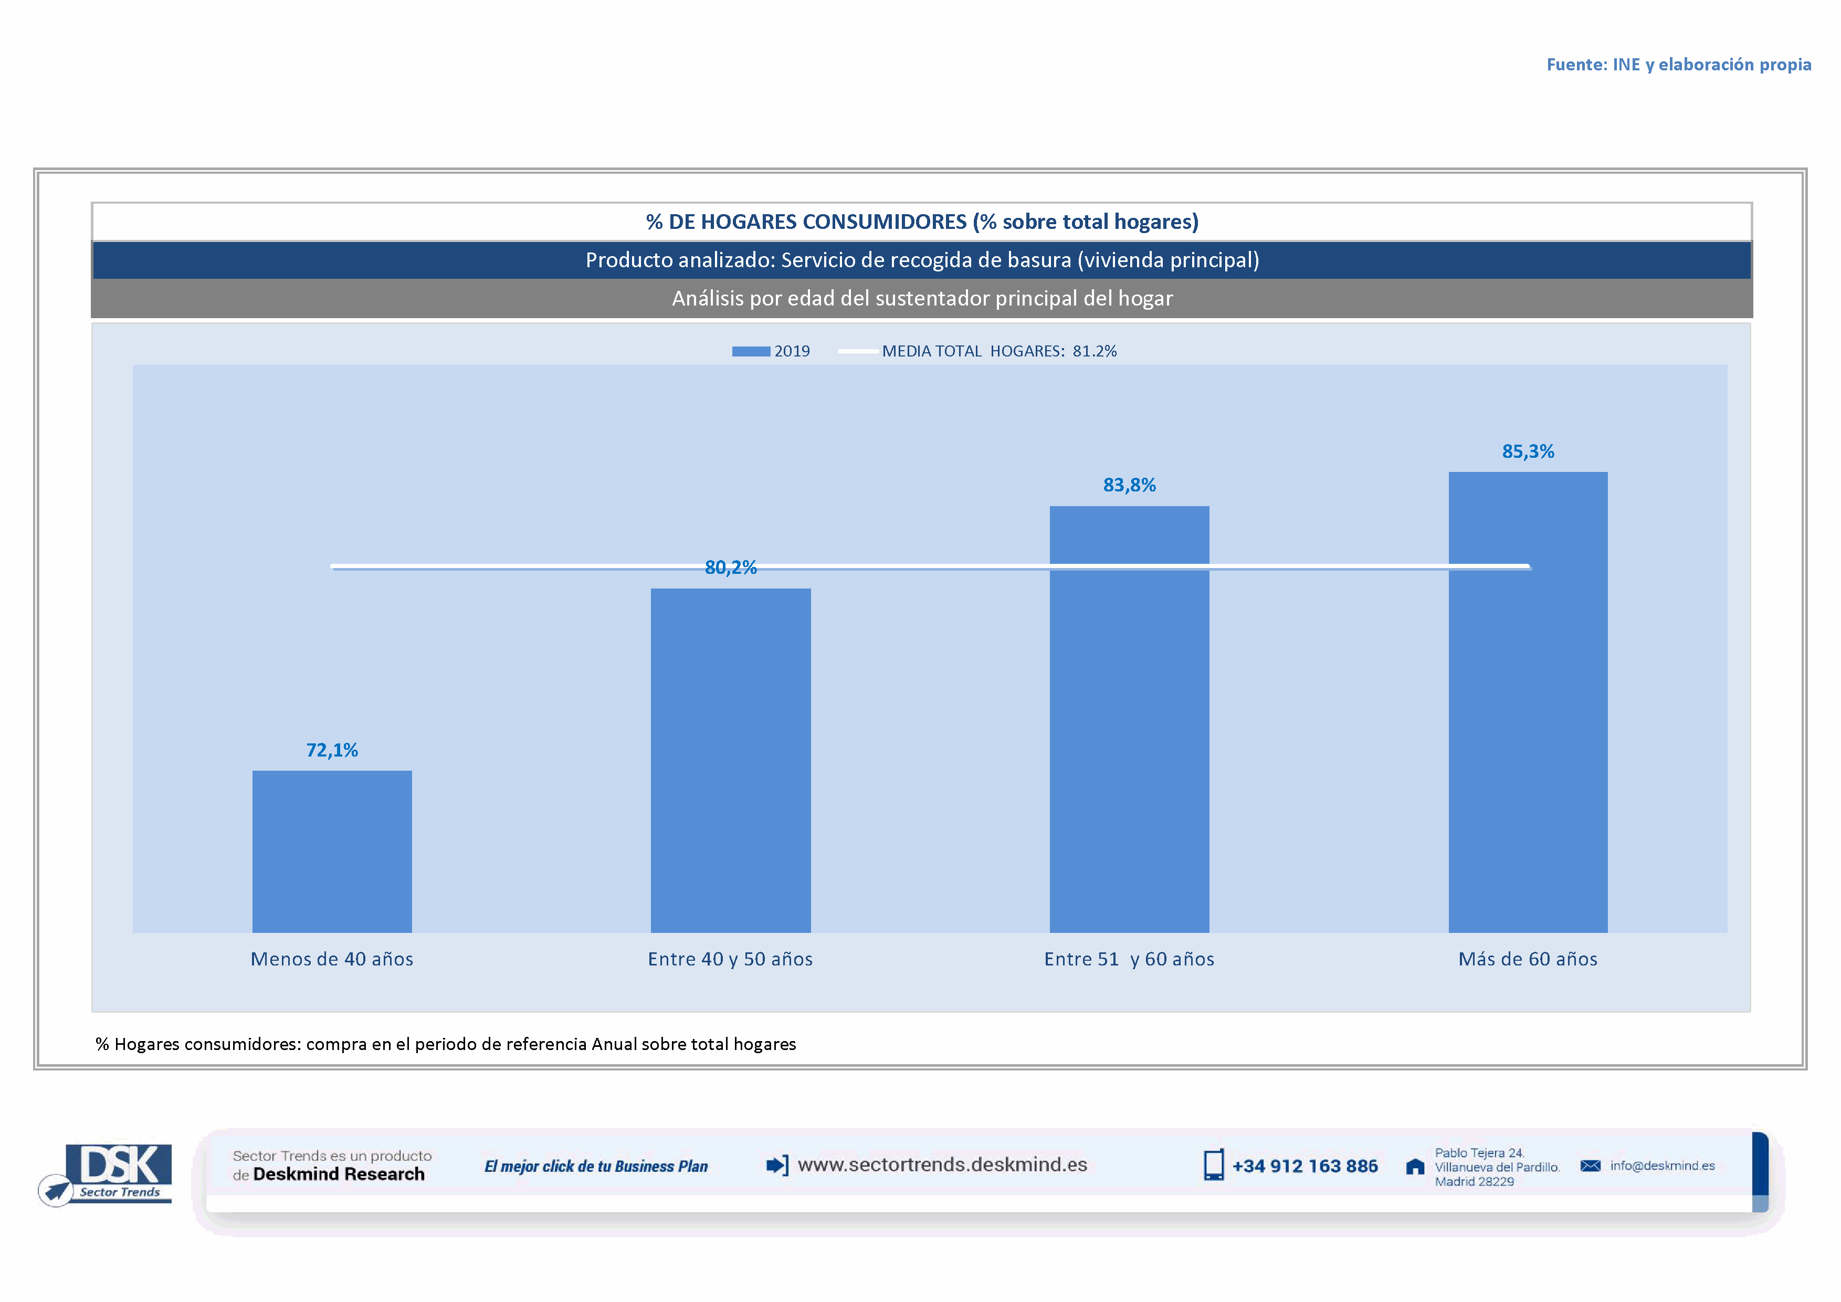Click the 2019 blue legend swatch
Viewport: 1841px width, 1302px height.
pyautogui.click(x=751, y=351)
